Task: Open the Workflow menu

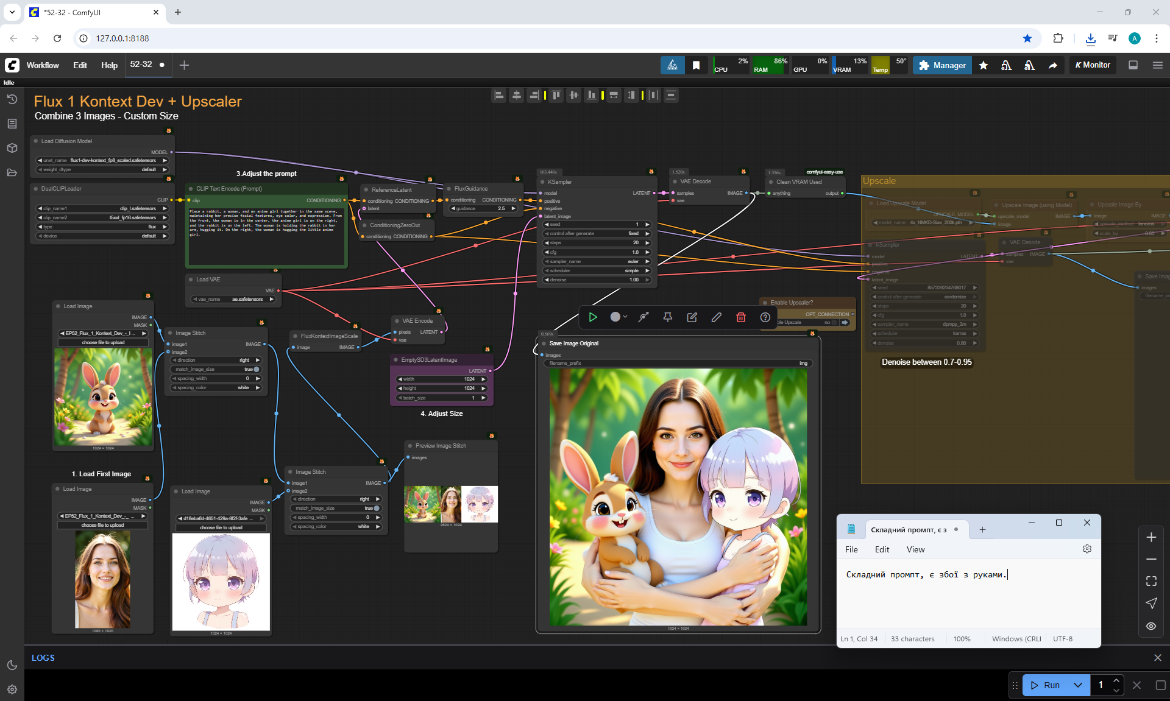Action: pos(43,65)
